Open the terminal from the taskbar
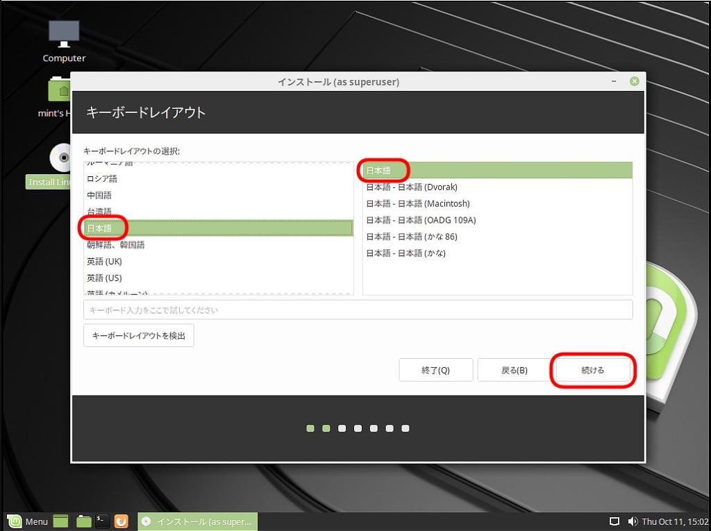Screen dimensions: 711x531 pyautogui.click(x=102, y=521)
